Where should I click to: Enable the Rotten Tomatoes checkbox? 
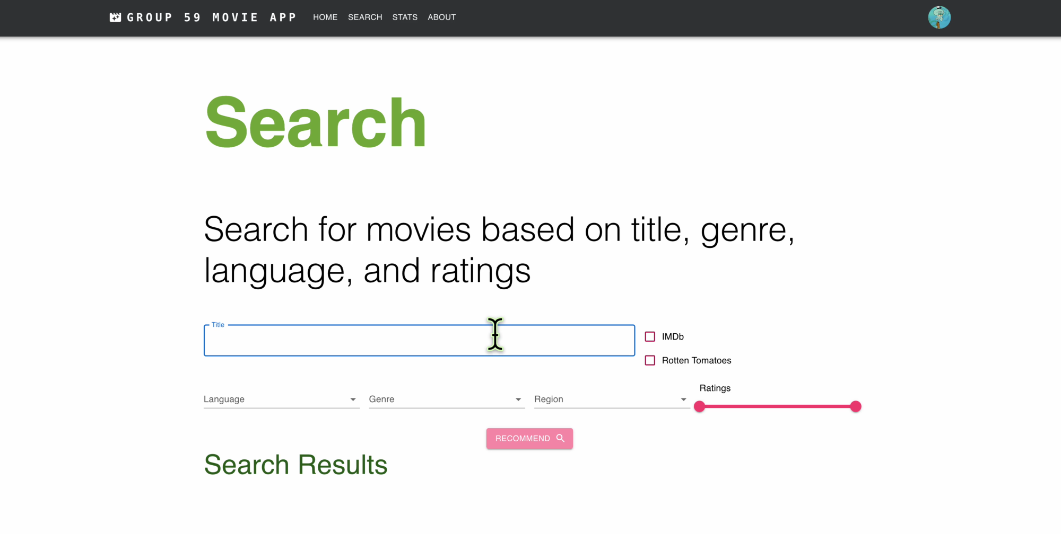pyautogui.click(x=650, y=360)
